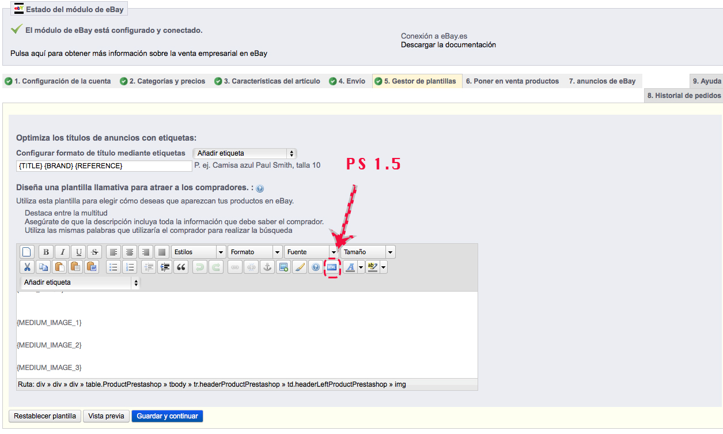Open the Fuente font dropdown
This screenshot has width=723, height=434.
pyautogui.click(x=311, y=252)
